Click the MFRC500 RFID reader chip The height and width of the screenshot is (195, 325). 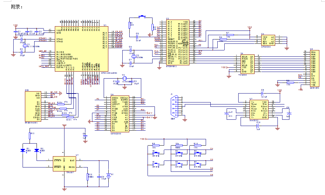tap(120, 114)
